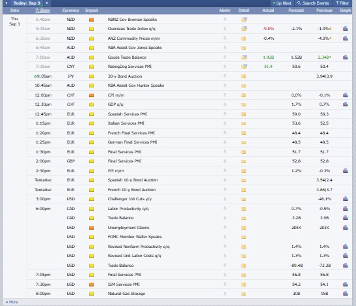Viewport: 356px width, 306px height.
Task: Open detail folder for German Final Services PMI
Action: pos(243,142)
